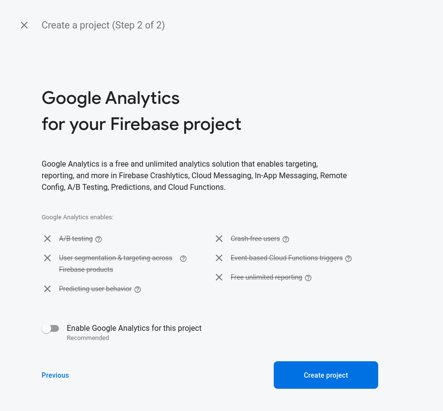Viewport: 443px width, 411px height.
Task: Click X mark beside Free unlimited reporting
Action: 219,277
